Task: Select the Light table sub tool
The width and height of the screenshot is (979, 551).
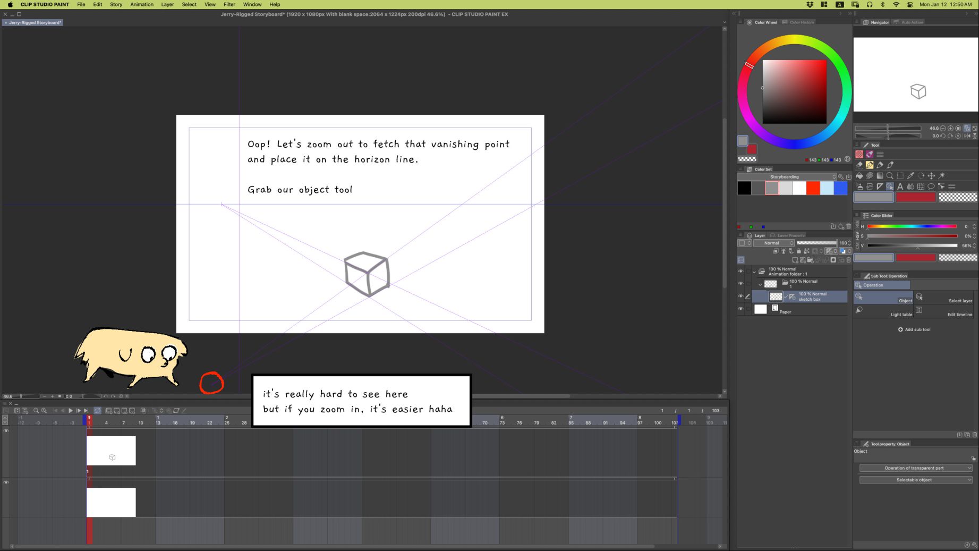Action: pyautogui.click(x=883, y=311)
